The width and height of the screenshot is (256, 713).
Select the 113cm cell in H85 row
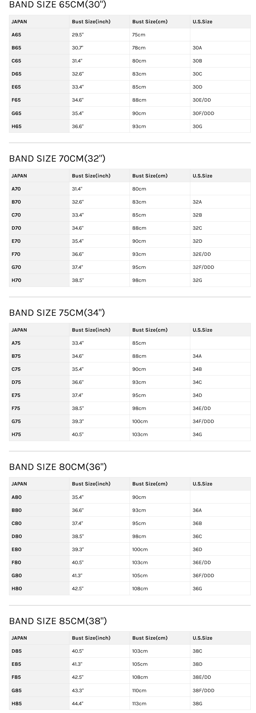point(160,703)
